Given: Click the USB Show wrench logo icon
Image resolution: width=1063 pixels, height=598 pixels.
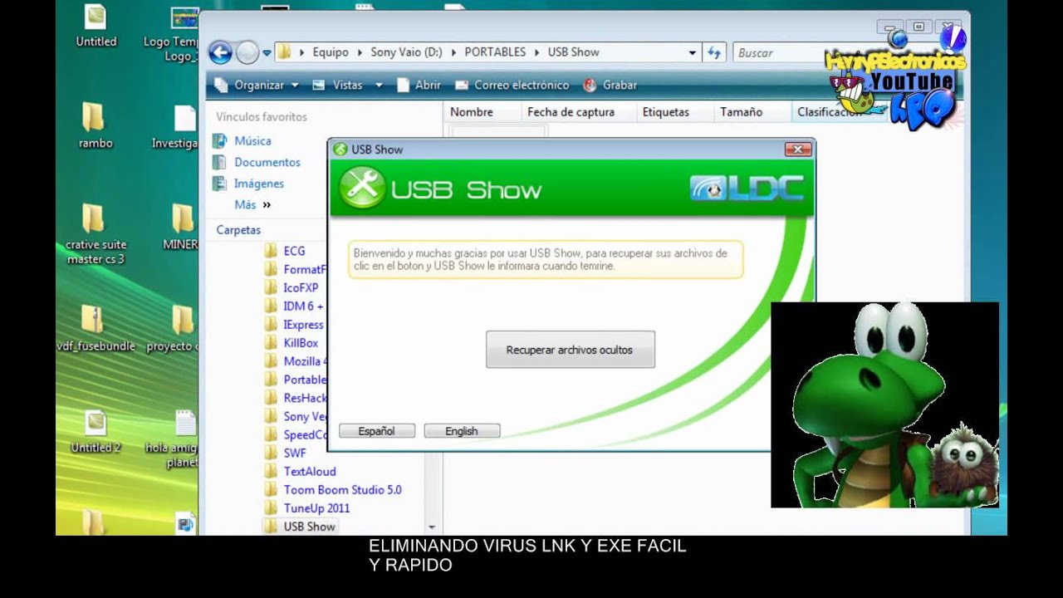Looking at the screenshot, I should [x=362, y=188].
